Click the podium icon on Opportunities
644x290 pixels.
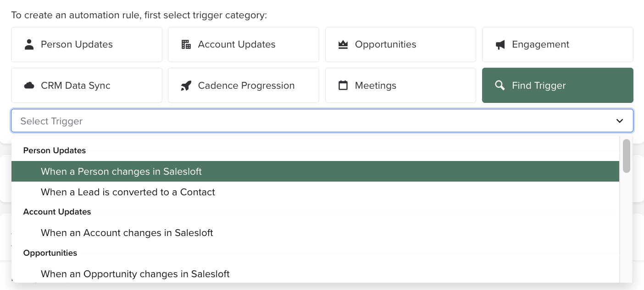coord(343,44)
